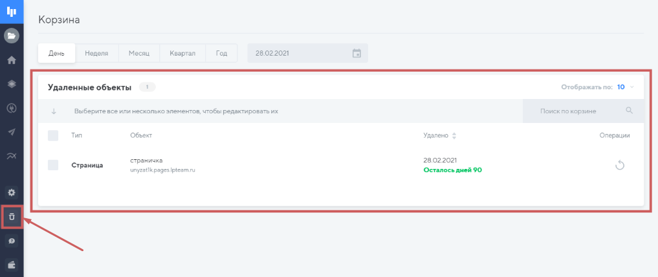
Task: Click the "Поиск по корзине" search field
Action: tap(569, 111)
